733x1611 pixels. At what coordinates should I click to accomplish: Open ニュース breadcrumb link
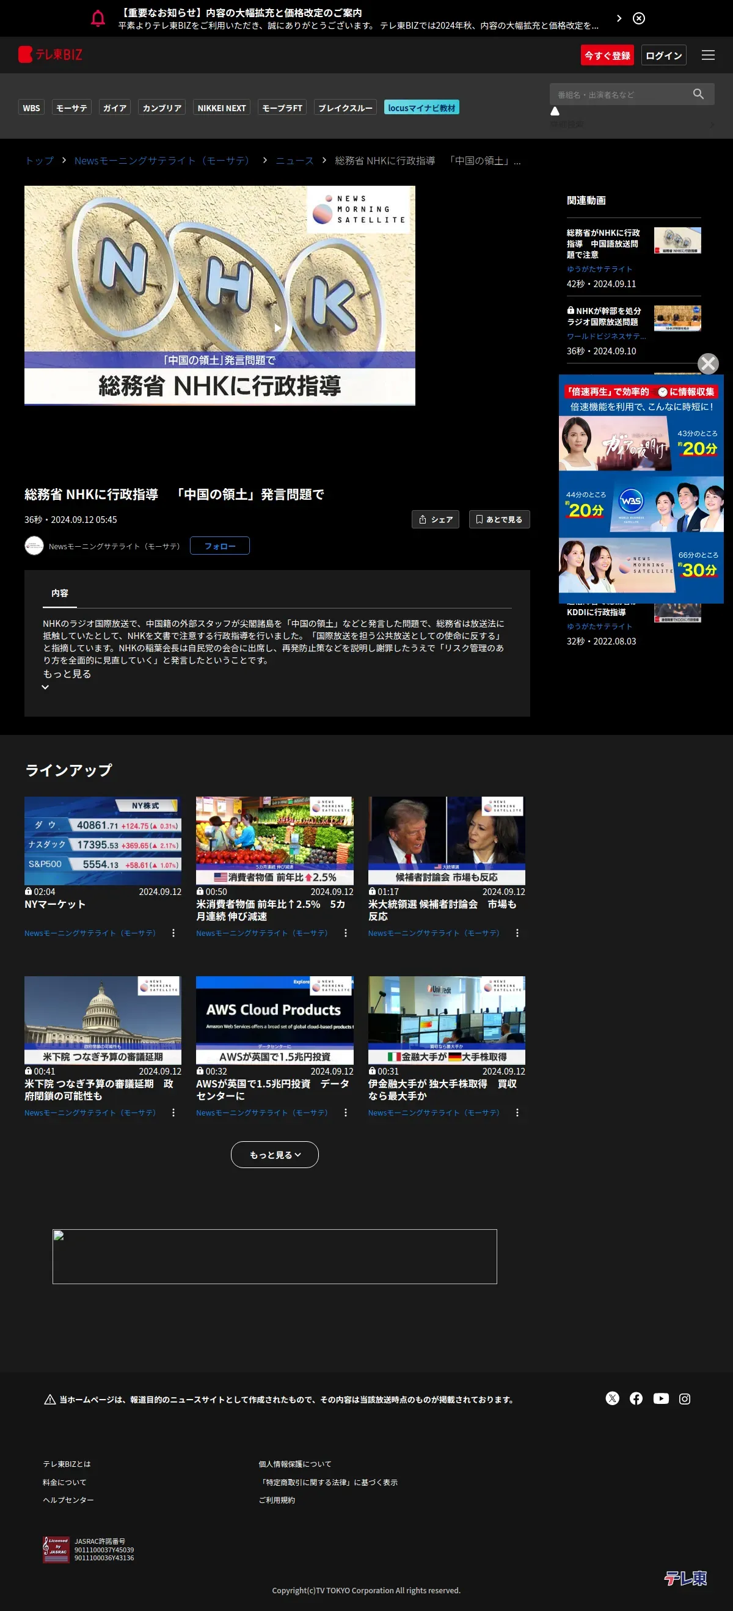[x=294, y=161]
